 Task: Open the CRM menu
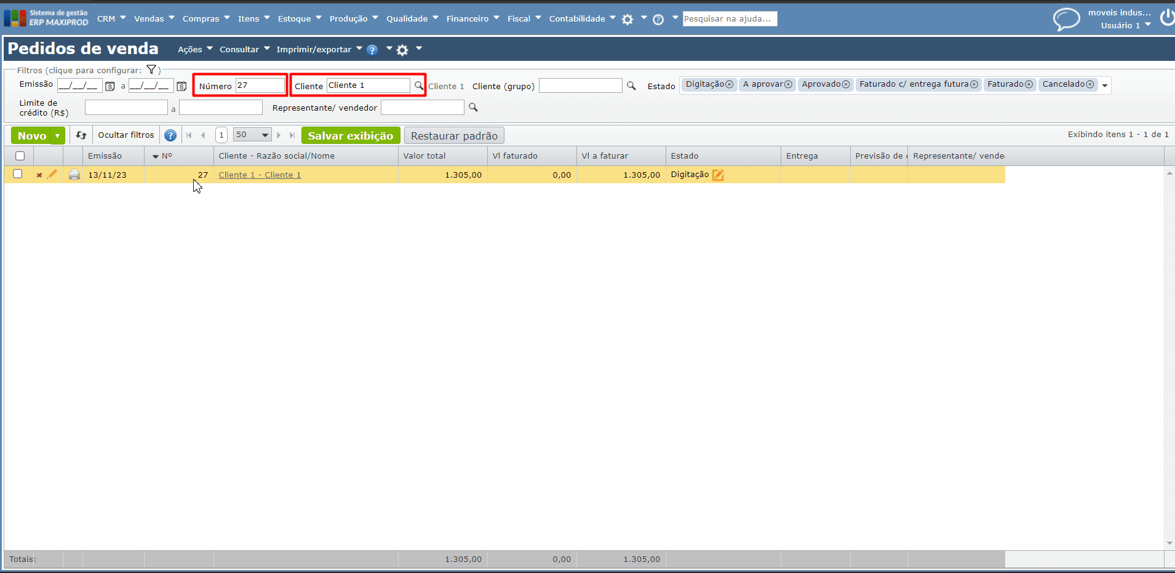pyautogui.click(x=111, y=18)
